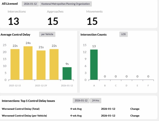Click the green 9s bar for 2026-01-12
This screenshot has width=159, height=121.
pyautogui.click(x=67, y=73)
